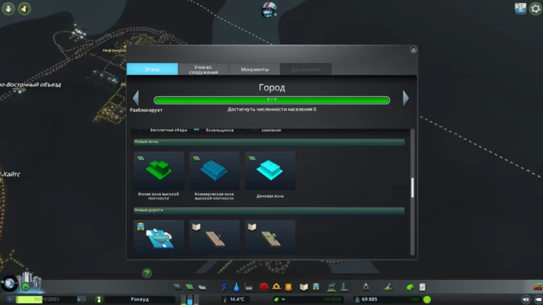The image size is (543, 305).
Task: Open the Healthcare services menu
Action: [264, 286]
